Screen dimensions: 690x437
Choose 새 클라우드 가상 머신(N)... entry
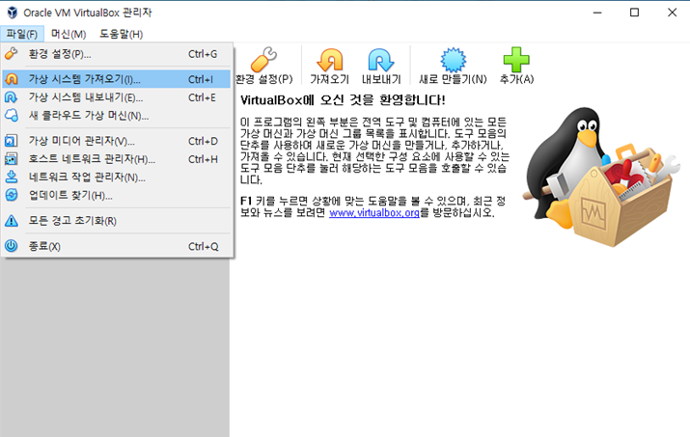[116, 116]
